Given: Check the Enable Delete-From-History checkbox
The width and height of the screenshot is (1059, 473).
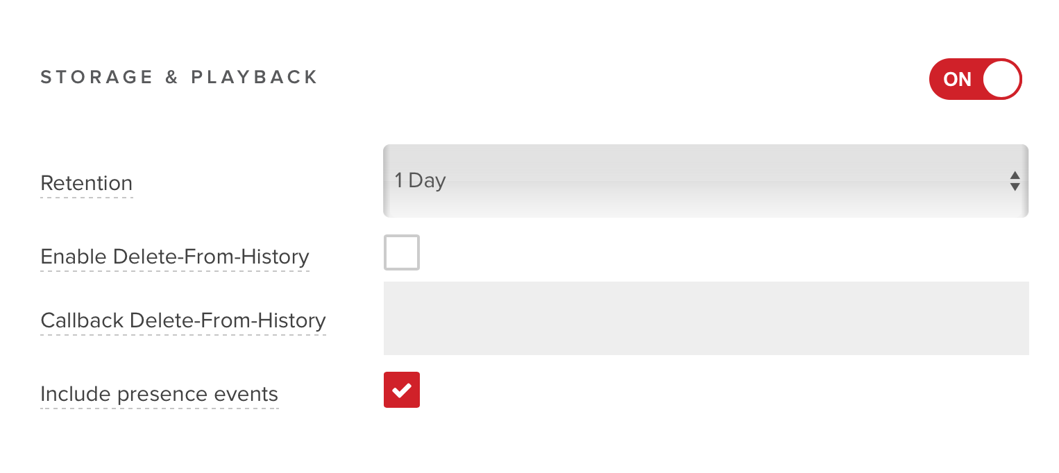Looking at the screenshot, I should tap(402, 252).
